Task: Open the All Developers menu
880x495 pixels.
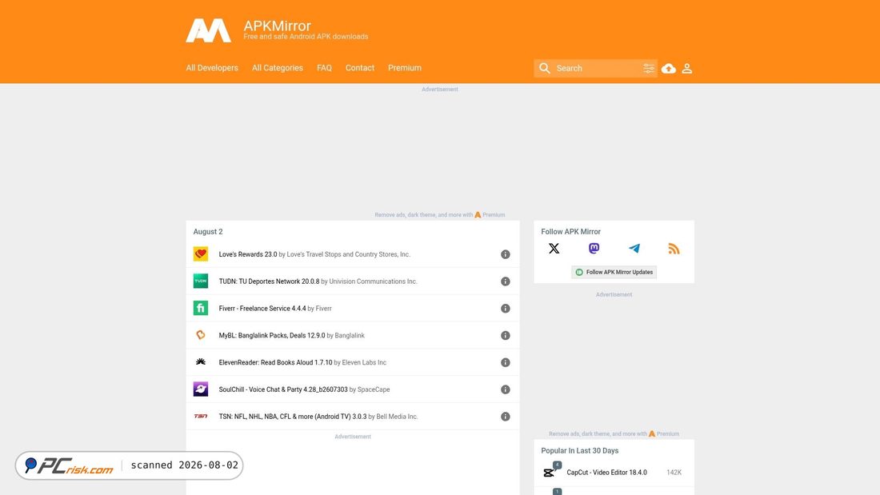Action: (x=212, y=68)
